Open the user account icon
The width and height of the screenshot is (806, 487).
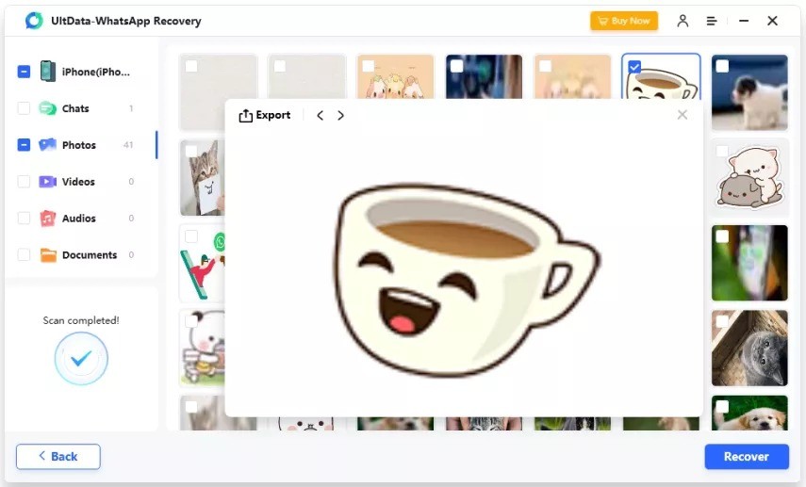tap(683, 21)
